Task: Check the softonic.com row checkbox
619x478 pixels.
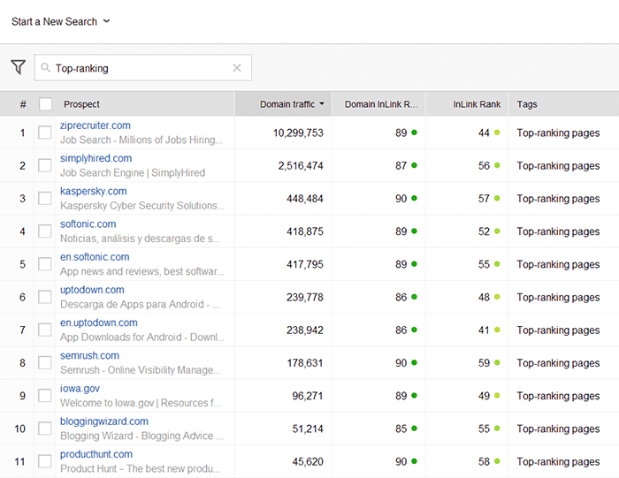Action: (x=44, y=231)
